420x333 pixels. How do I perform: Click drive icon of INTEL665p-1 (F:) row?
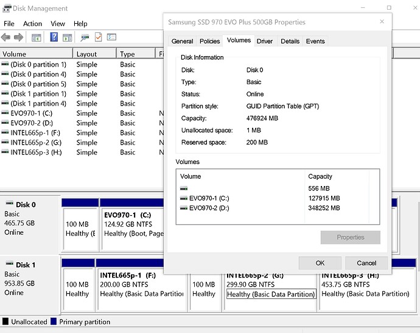(x=5, y=132)
